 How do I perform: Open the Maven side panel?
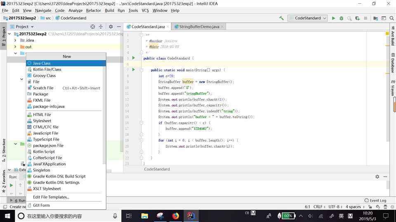pos(393,88)
